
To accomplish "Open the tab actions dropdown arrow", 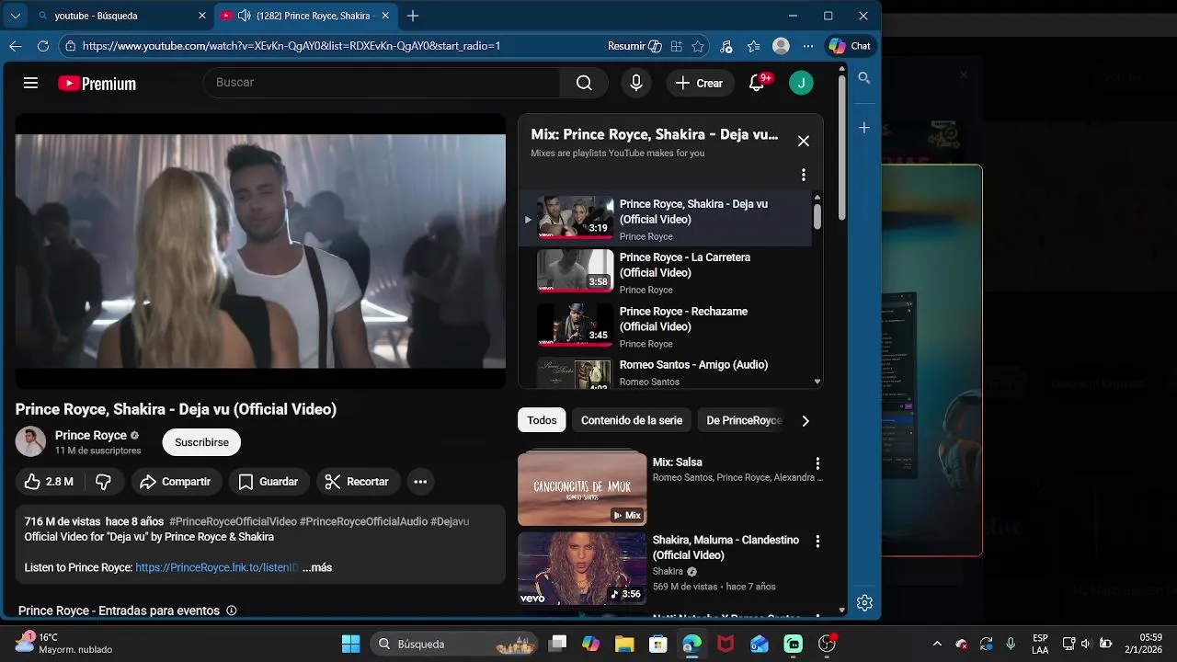I will pyautogui.click(x=15, y=16).
